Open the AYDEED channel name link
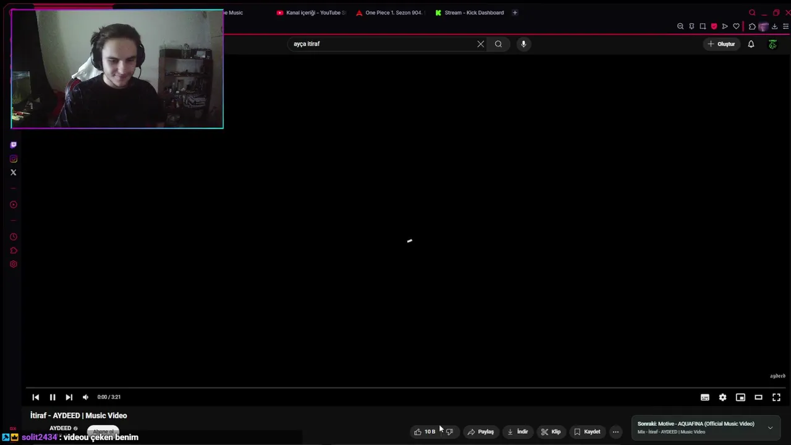This screenshot has width=791, height=445. [x=61, y=428]
